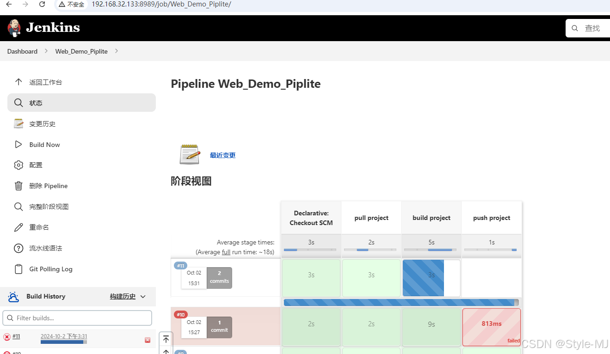Click the #11 build badge in stage view
The height and width of the screenshot is (354, 610).
coord(181,266)
